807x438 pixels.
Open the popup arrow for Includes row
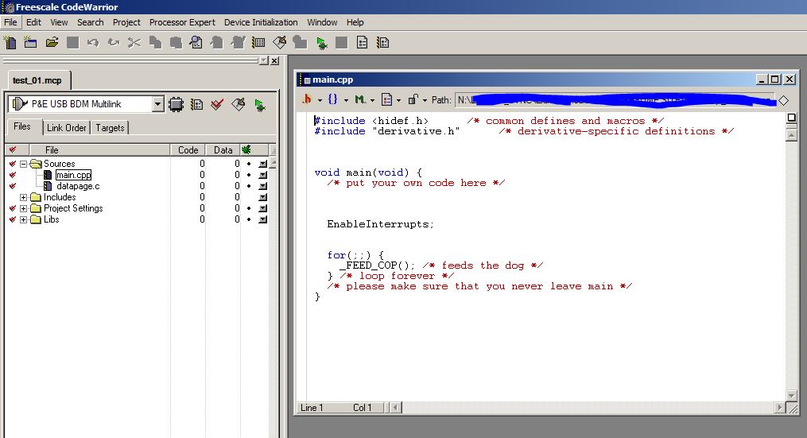pos(263,197)
